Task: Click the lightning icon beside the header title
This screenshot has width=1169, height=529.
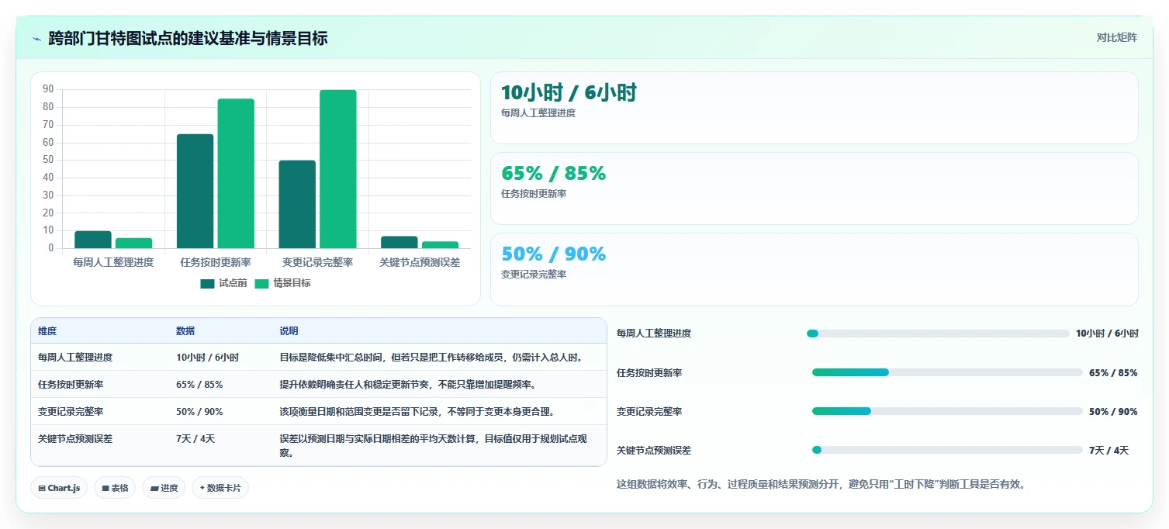Action: click(36, 38)
